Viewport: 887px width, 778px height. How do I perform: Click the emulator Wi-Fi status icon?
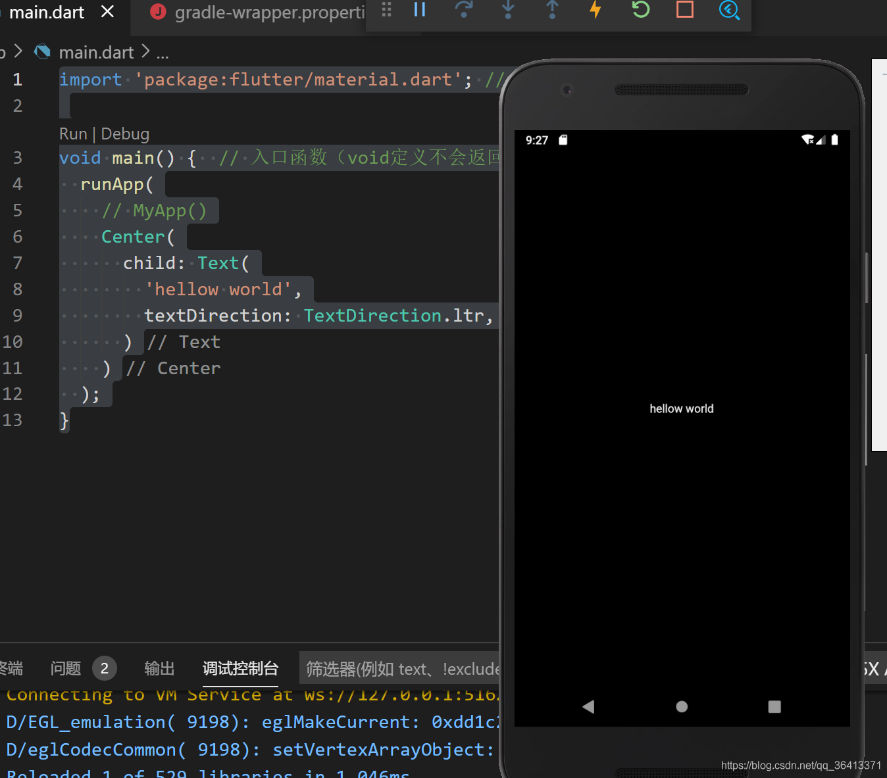tap(807, 139)
